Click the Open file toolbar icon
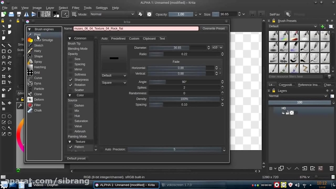Screen dimensions: 336x189 (11, 14)
